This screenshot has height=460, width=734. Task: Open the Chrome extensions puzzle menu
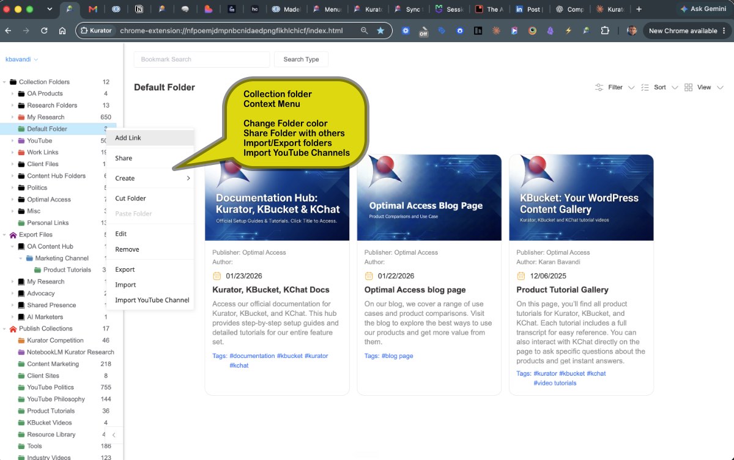605,31
